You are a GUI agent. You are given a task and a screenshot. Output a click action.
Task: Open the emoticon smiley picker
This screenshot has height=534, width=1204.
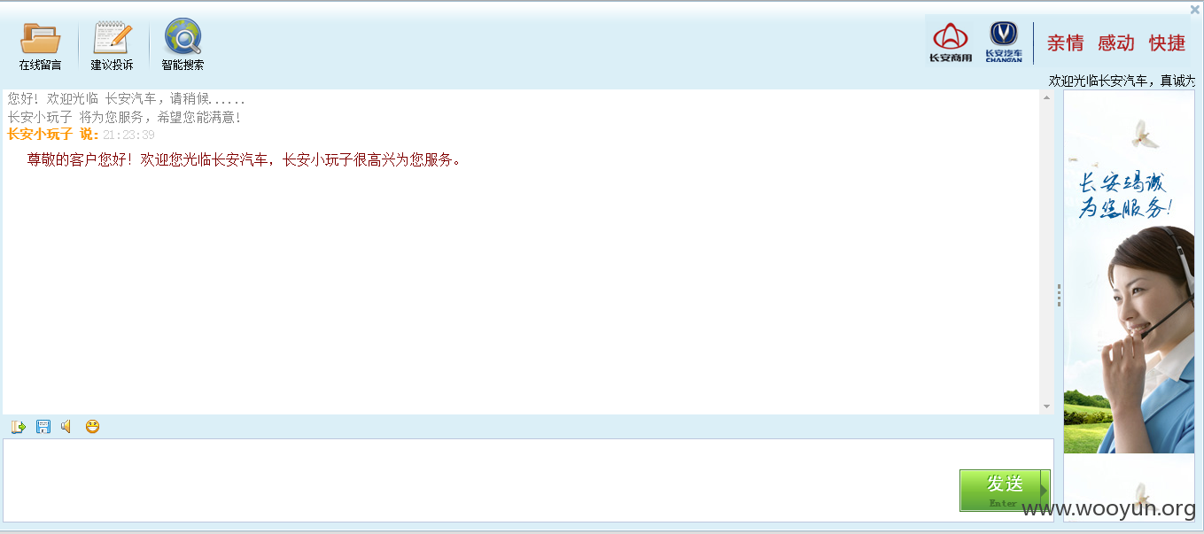click(x=92, y=427)
